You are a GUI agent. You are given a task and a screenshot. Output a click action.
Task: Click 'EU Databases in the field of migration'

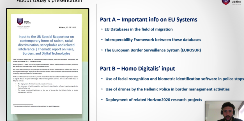[139, 29]
